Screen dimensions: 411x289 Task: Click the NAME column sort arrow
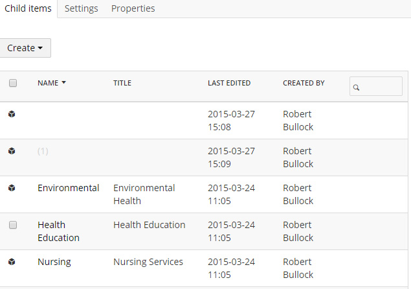click(x=63, y=82)
